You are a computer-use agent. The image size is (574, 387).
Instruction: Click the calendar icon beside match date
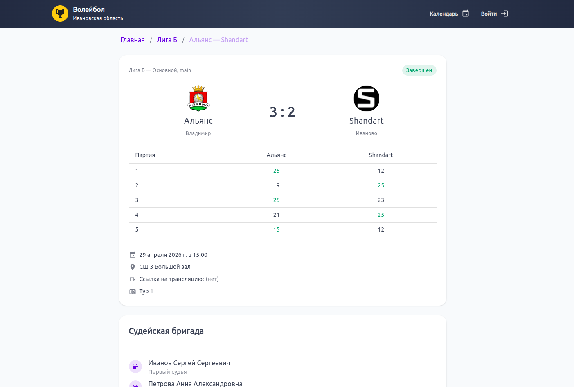click(x=133, y=255)
